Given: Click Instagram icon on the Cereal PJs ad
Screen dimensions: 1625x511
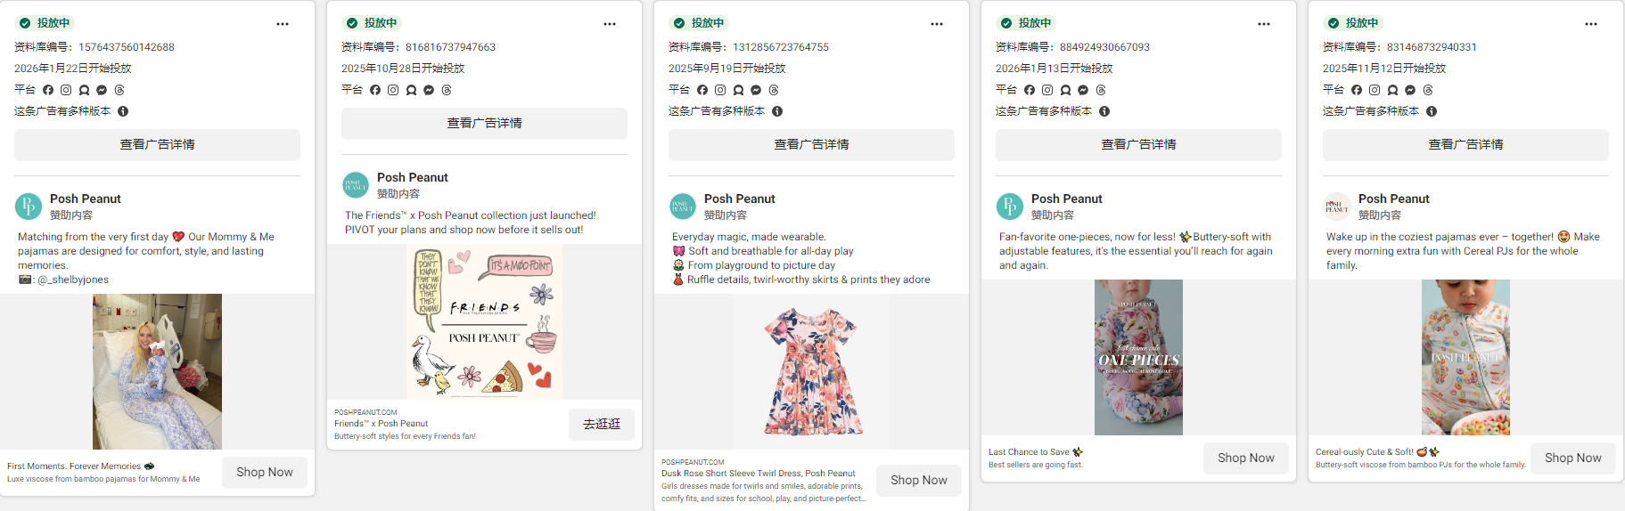Looking at the screenshot, I should (1375, 90).
